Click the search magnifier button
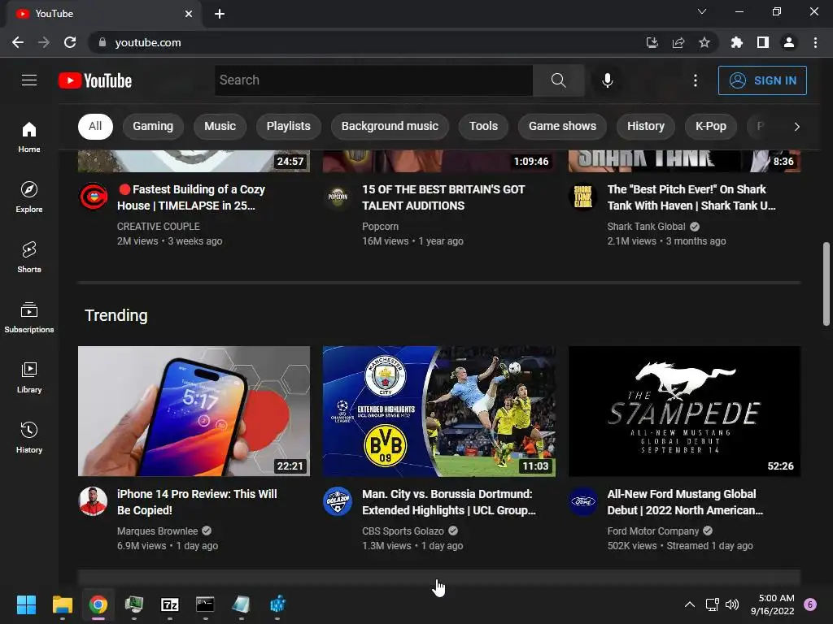 (x=558, y=80)
